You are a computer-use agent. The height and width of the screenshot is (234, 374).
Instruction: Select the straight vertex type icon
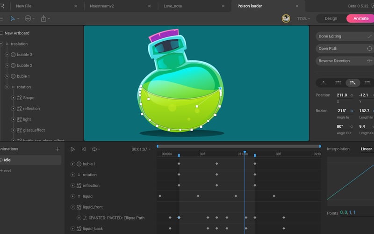(324, 83)
